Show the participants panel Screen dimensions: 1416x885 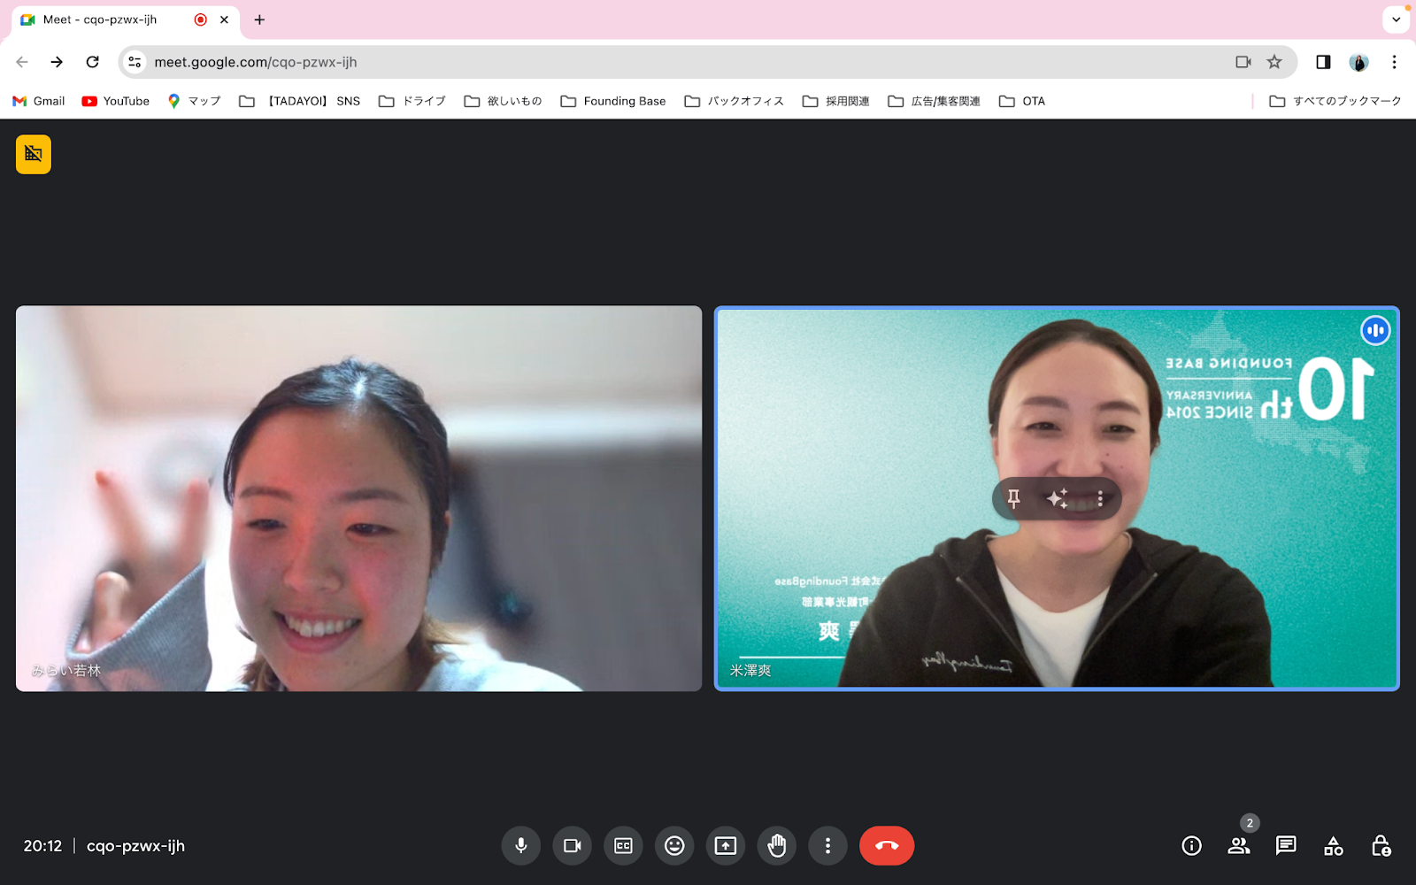(x=1239, y=846)
